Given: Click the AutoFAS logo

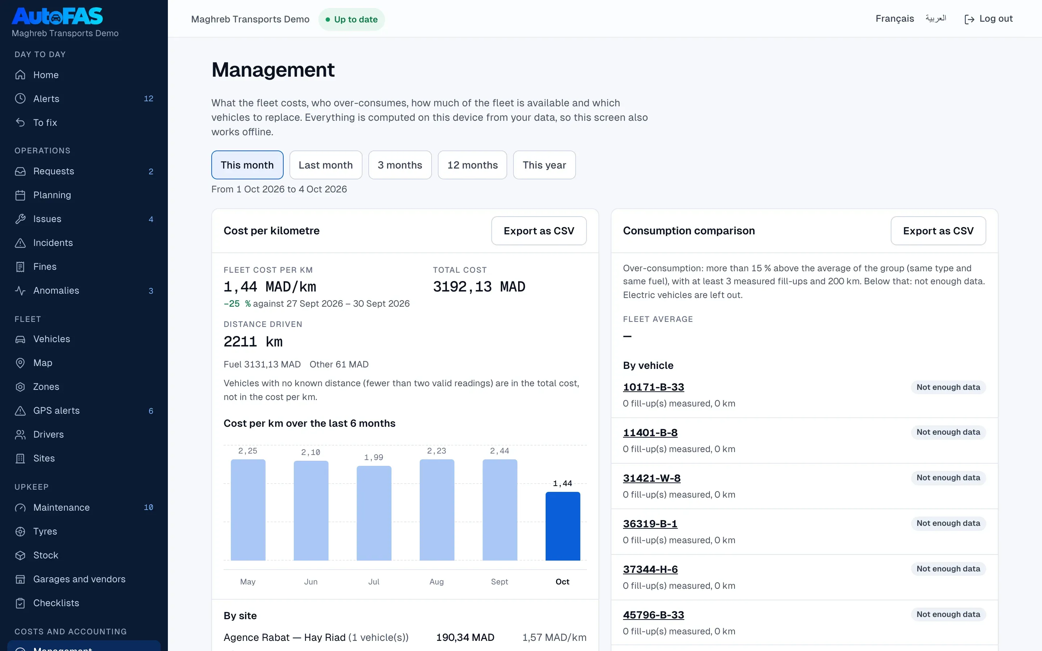Looking at the screenshot, I should click(57, 16).
